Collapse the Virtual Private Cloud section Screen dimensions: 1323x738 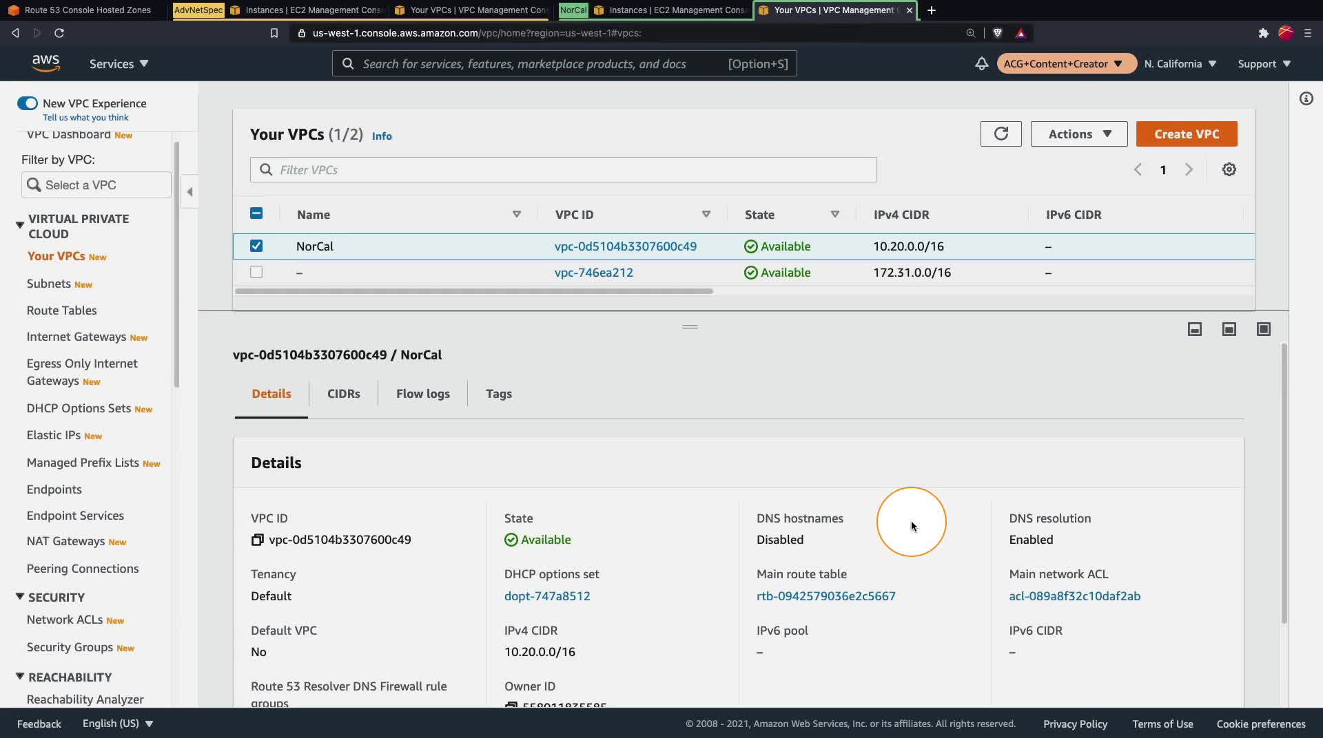(20, 225)
